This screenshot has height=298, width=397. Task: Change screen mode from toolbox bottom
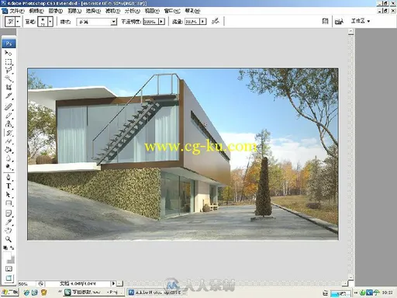tap(9, 279)
